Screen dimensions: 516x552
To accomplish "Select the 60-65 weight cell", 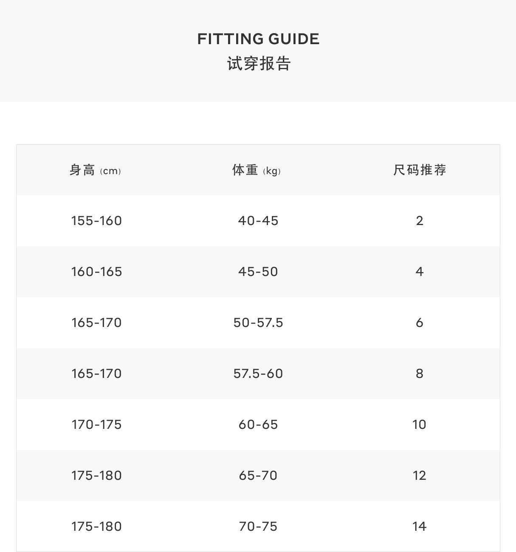I will point(258,425).
